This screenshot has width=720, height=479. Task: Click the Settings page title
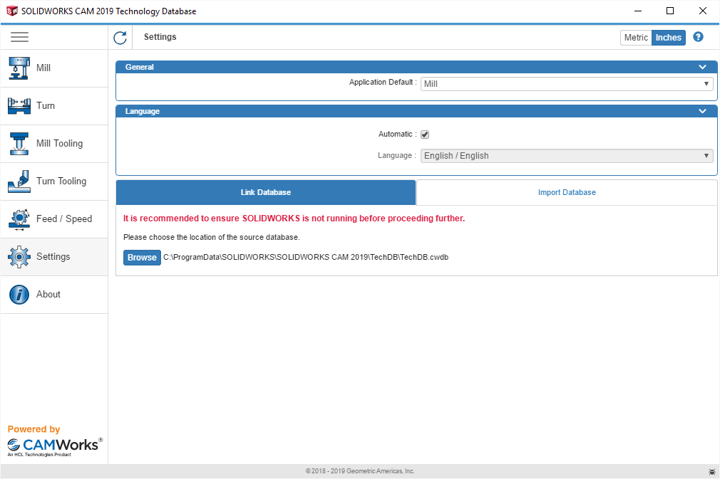(x=160, y=37)
